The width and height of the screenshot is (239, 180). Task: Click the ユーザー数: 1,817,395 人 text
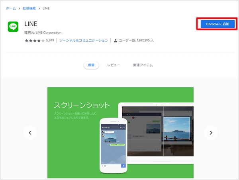pos(136,41)
